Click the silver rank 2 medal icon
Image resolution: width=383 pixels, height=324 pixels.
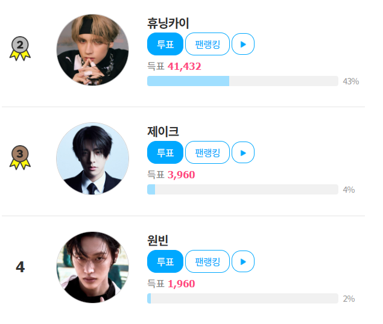(20, 48)
